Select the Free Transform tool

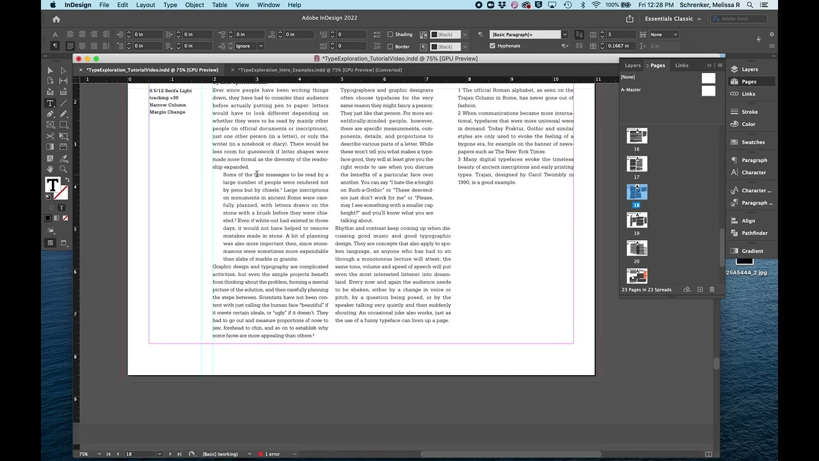(63, 136)
